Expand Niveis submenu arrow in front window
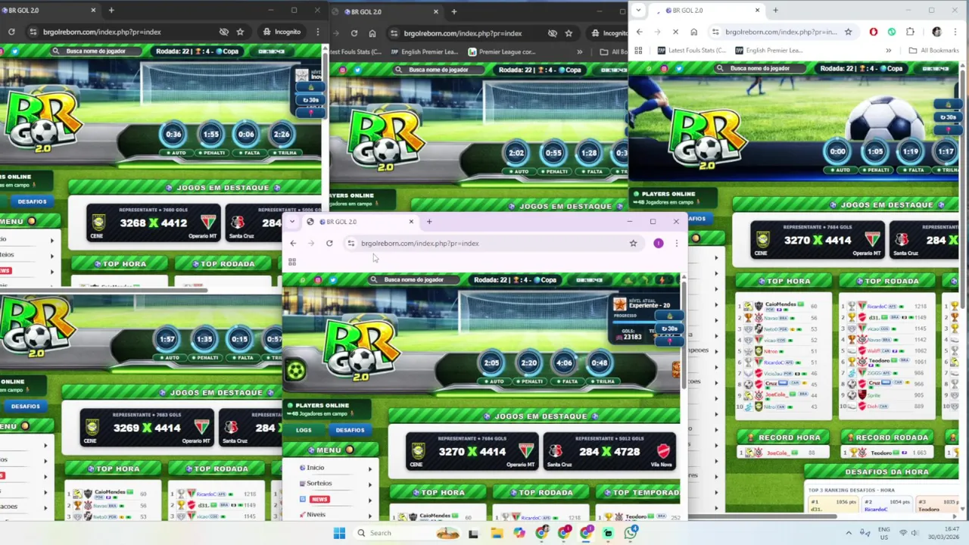The width and height of the screenshot is (969, 545). pos(370,515)
